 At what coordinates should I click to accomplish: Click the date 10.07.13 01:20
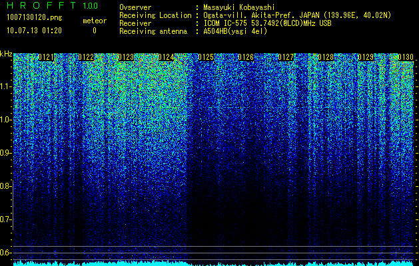click(34, 31)
